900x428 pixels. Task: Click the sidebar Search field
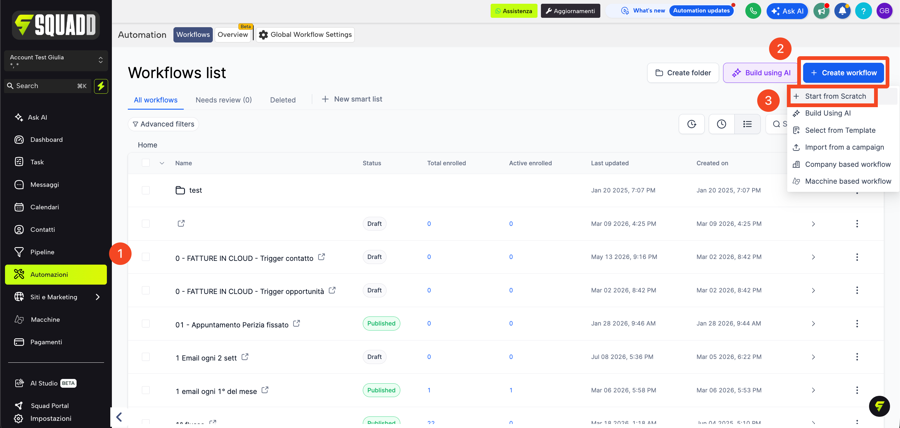[x=47, y=86]
